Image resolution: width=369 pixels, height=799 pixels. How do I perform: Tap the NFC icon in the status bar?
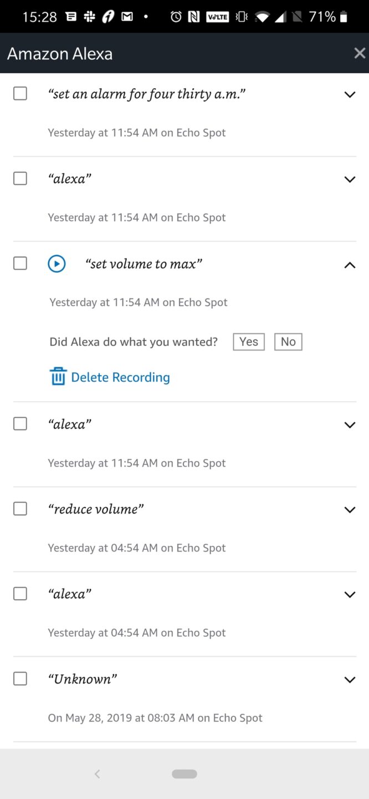click(x=193, y=16)
